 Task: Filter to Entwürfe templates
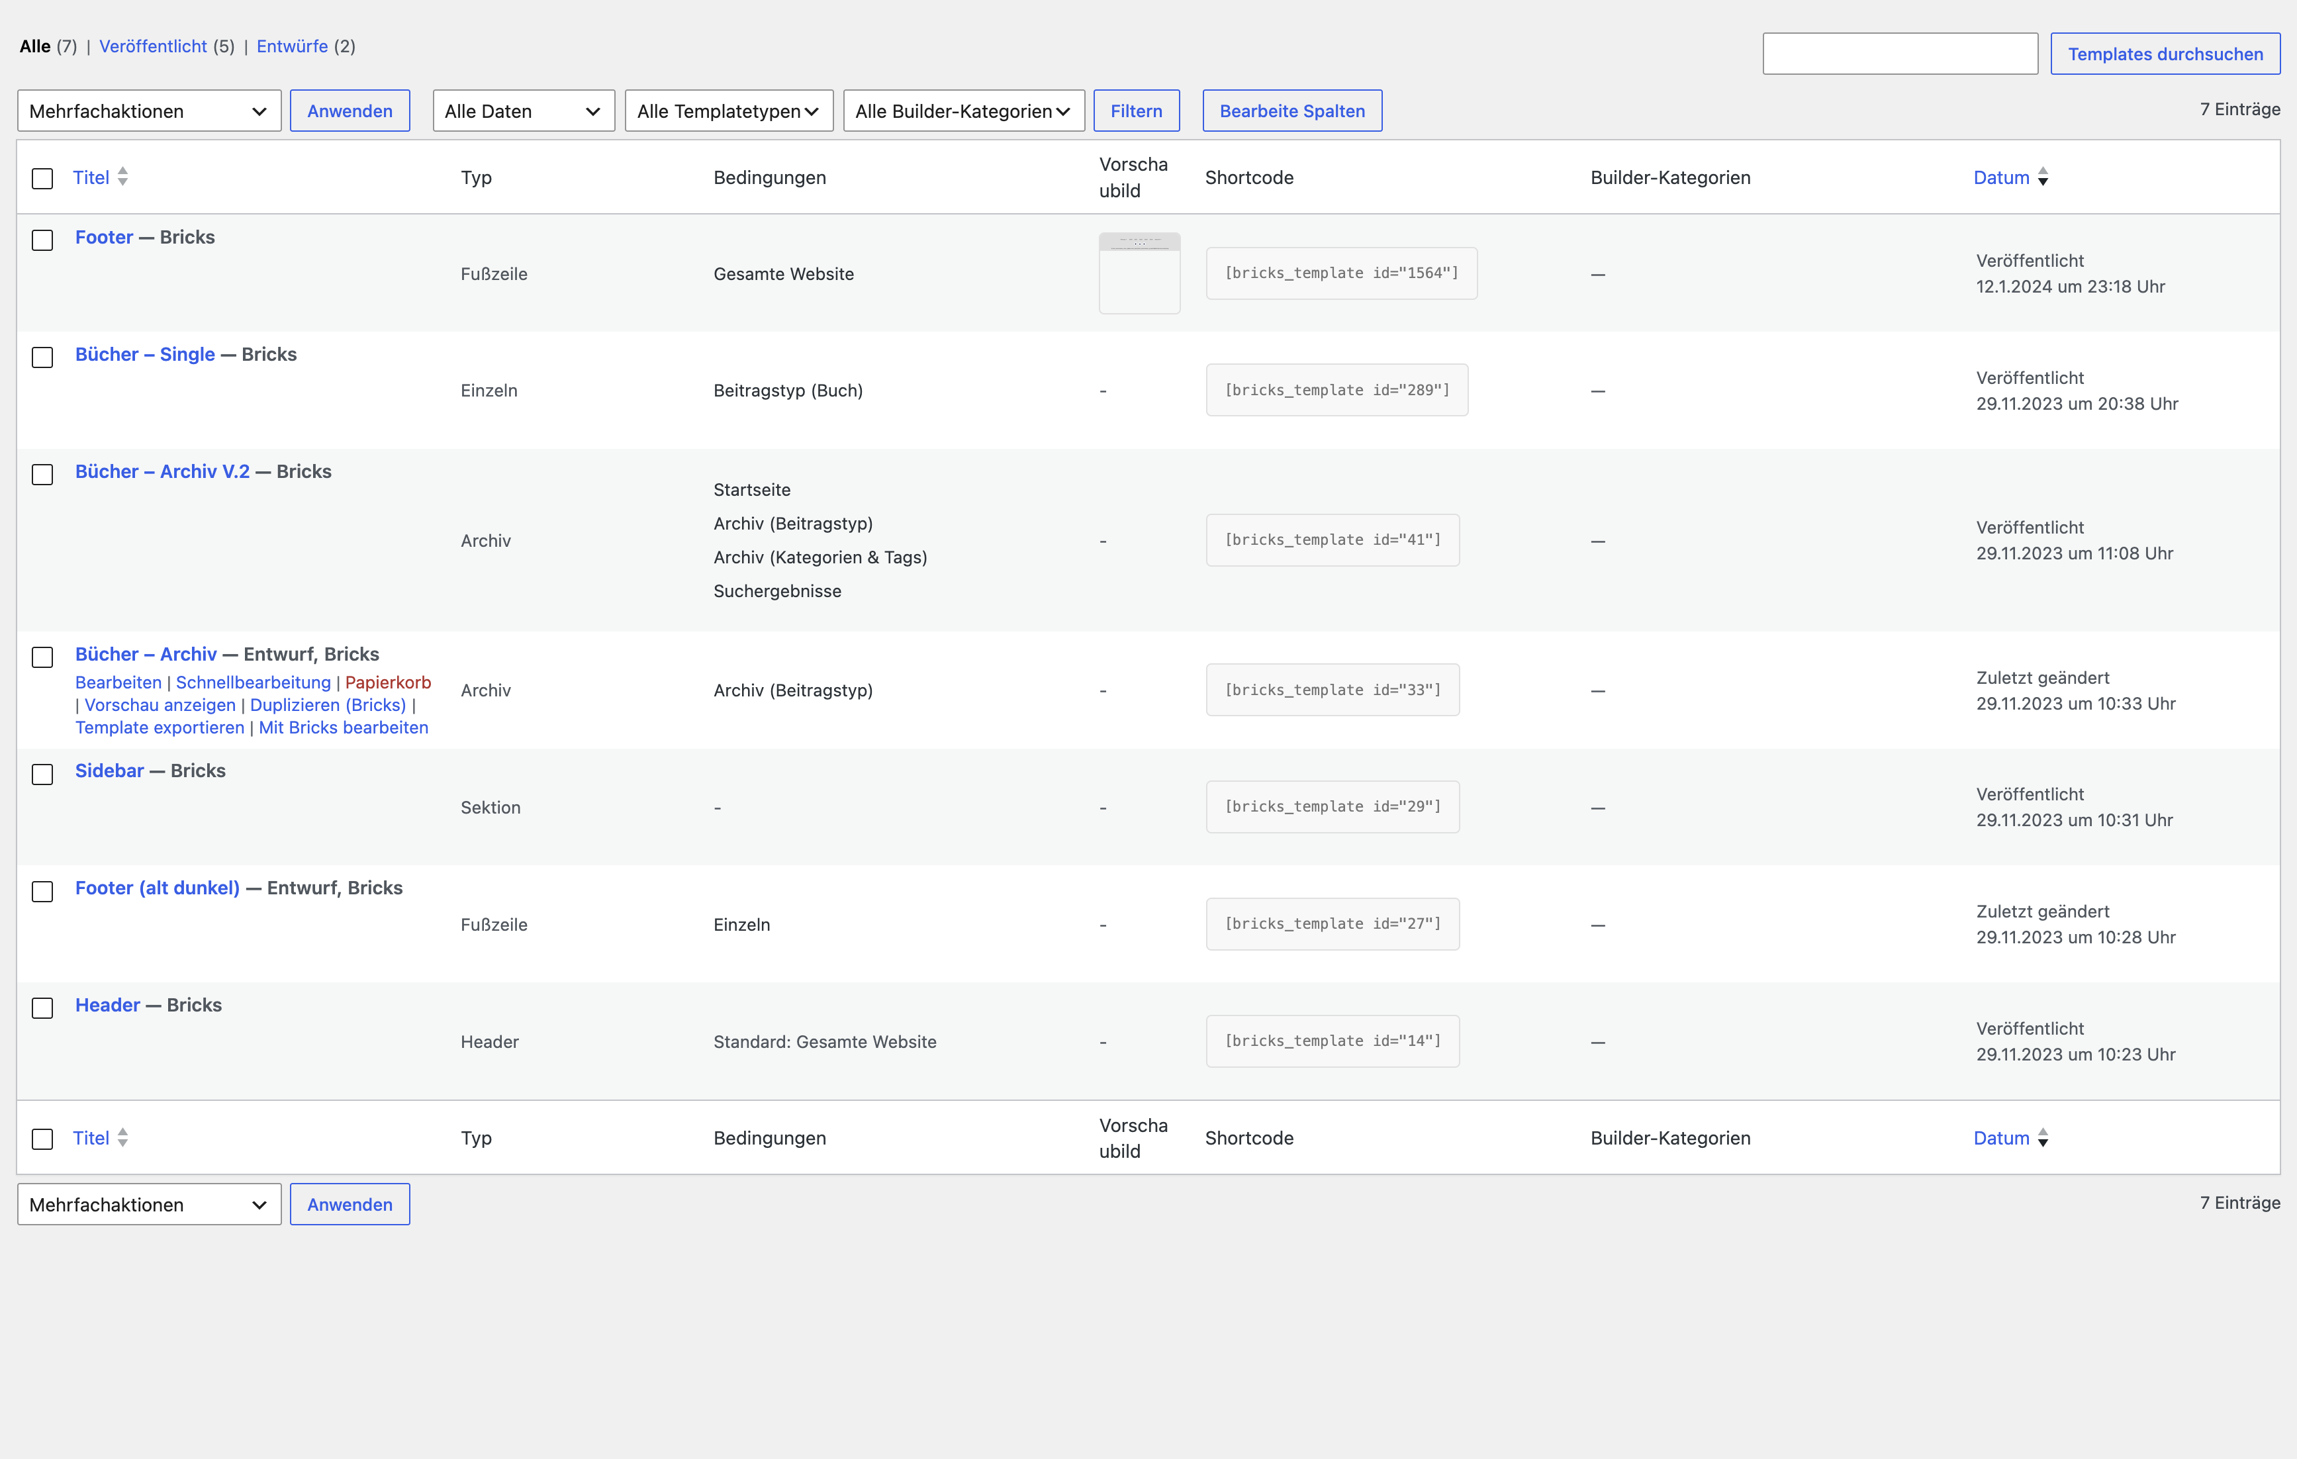click(x=292, y=46)
